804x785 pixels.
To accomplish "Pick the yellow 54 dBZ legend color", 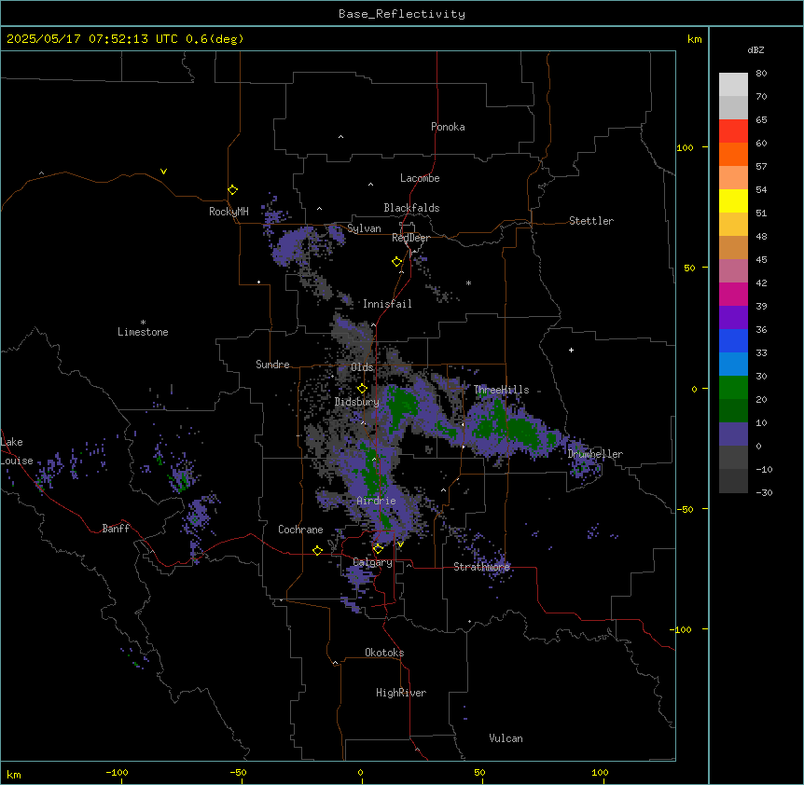I will pos(733,200).
